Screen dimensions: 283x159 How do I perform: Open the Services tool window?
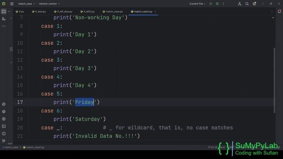coord(4,119)
